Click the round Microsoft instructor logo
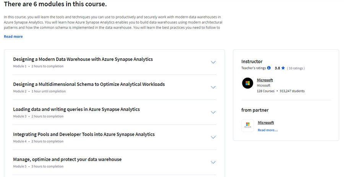The height and width of the screenshot is (177, 344). click(x=247, y=83)
